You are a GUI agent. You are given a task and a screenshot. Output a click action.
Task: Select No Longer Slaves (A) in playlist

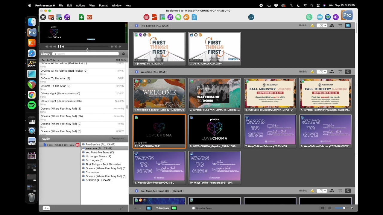pyautogui.click(x=98, y=156)
